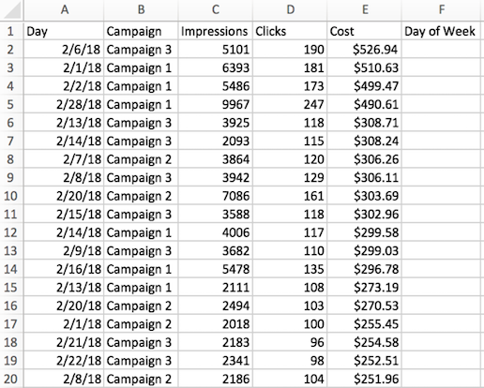This screenshot has width=484, height=388.
Task: Click the cell with 9967 impressions
Action: pos(215,104)
